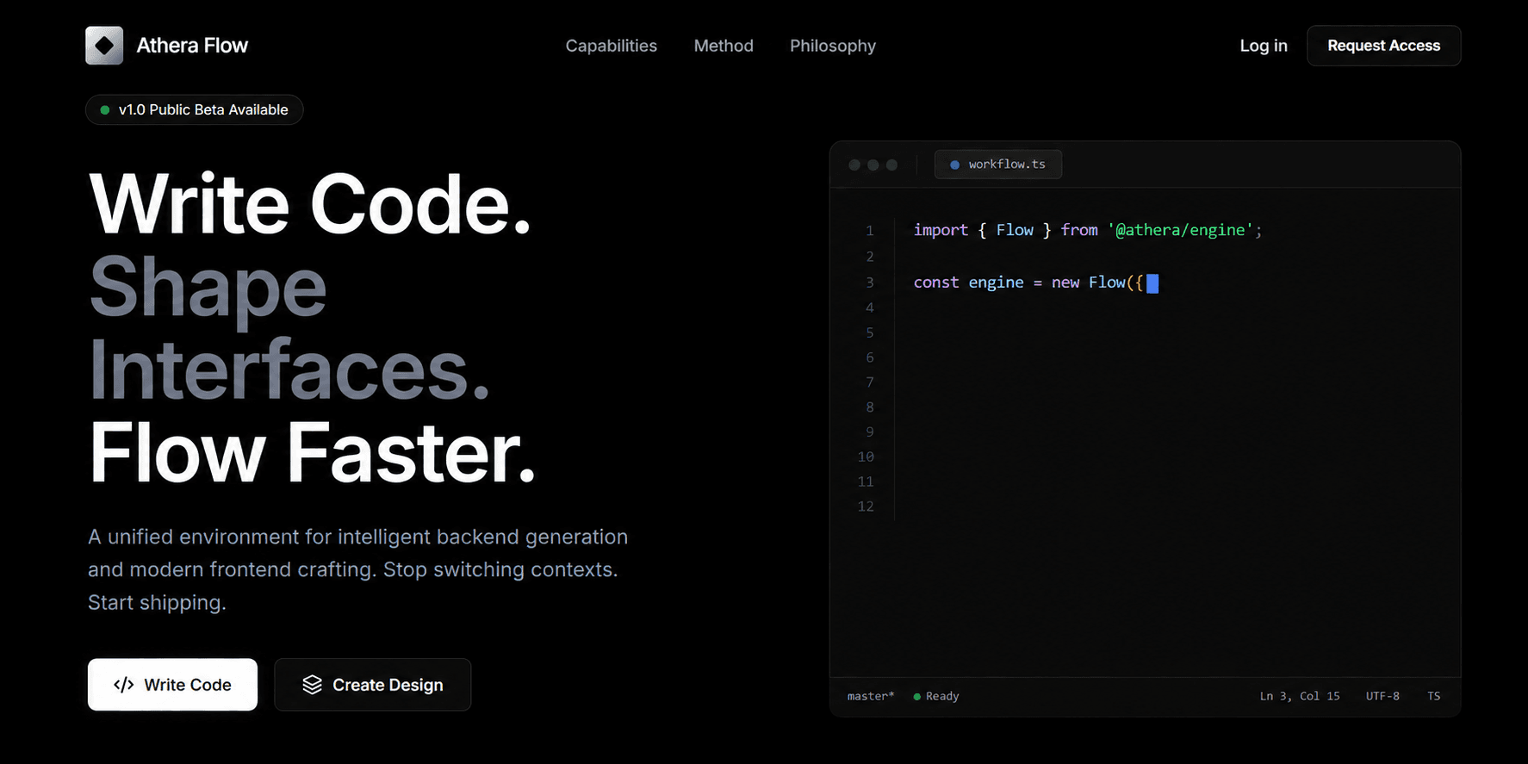This screenshot has width=1528, height=764.
Task: Click the Request Access button
Action: click(x=1383, y=46)
